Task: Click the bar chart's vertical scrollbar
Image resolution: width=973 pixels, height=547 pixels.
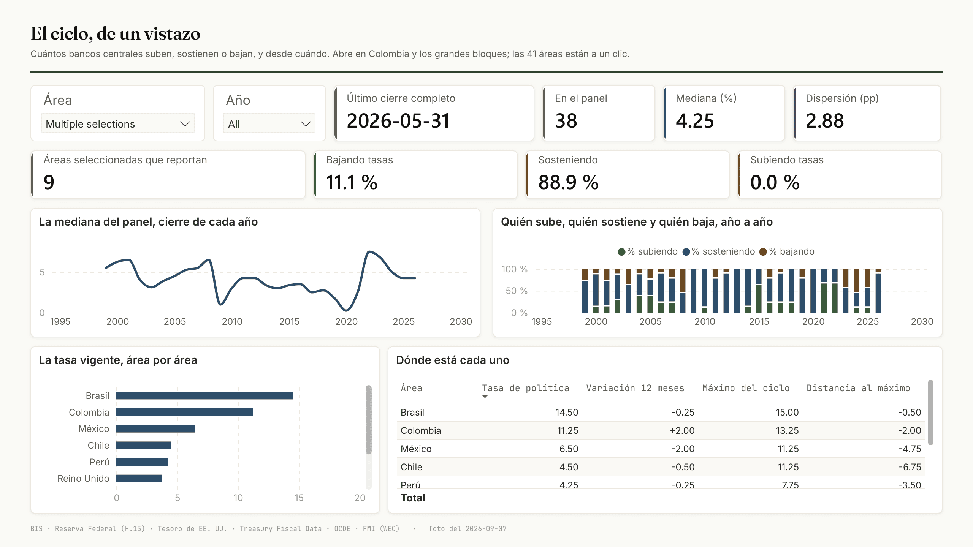Action: click(x=368, y=420)
